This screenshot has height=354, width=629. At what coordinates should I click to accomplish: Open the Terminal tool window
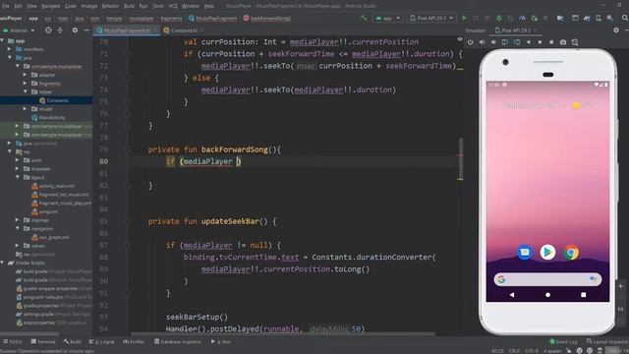(x=43, y=342)
